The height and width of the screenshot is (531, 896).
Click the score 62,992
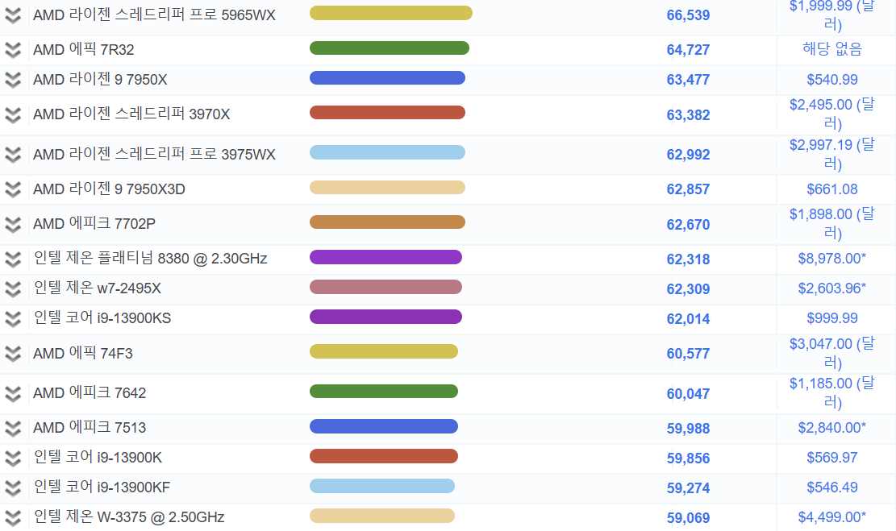[x=688, y=155]
